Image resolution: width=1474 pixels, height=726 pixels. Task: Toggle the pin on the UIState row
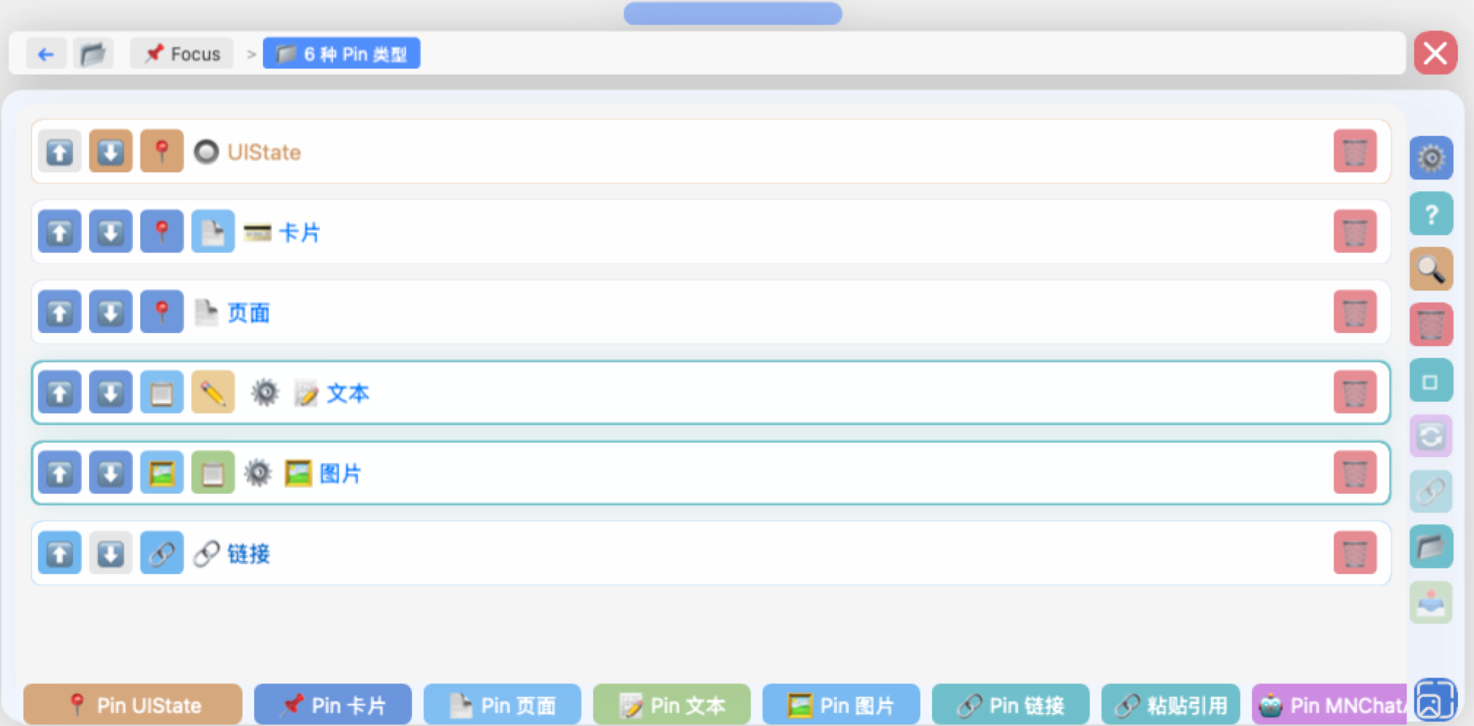pyautogui.click(x=161, y=151)
